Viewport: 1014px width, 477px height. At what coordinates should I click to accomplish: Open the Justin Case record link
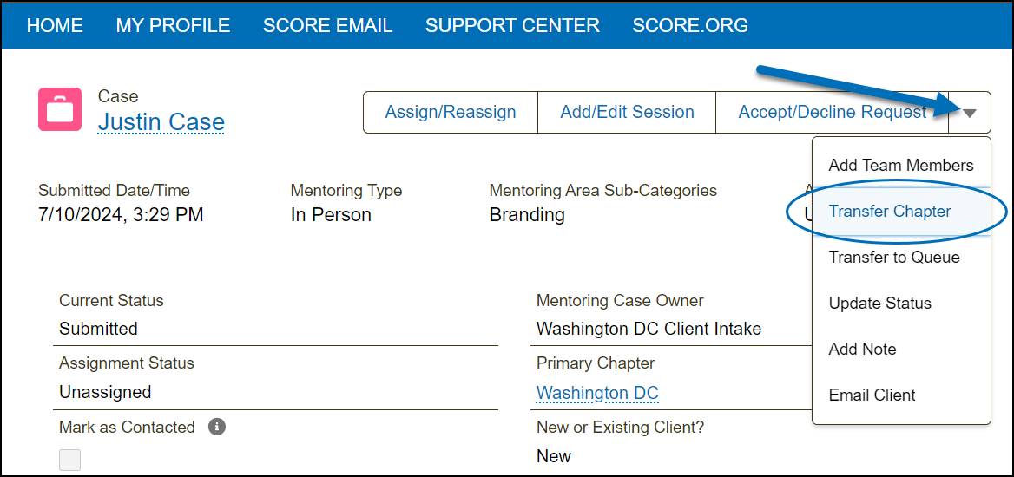(161, 122)
